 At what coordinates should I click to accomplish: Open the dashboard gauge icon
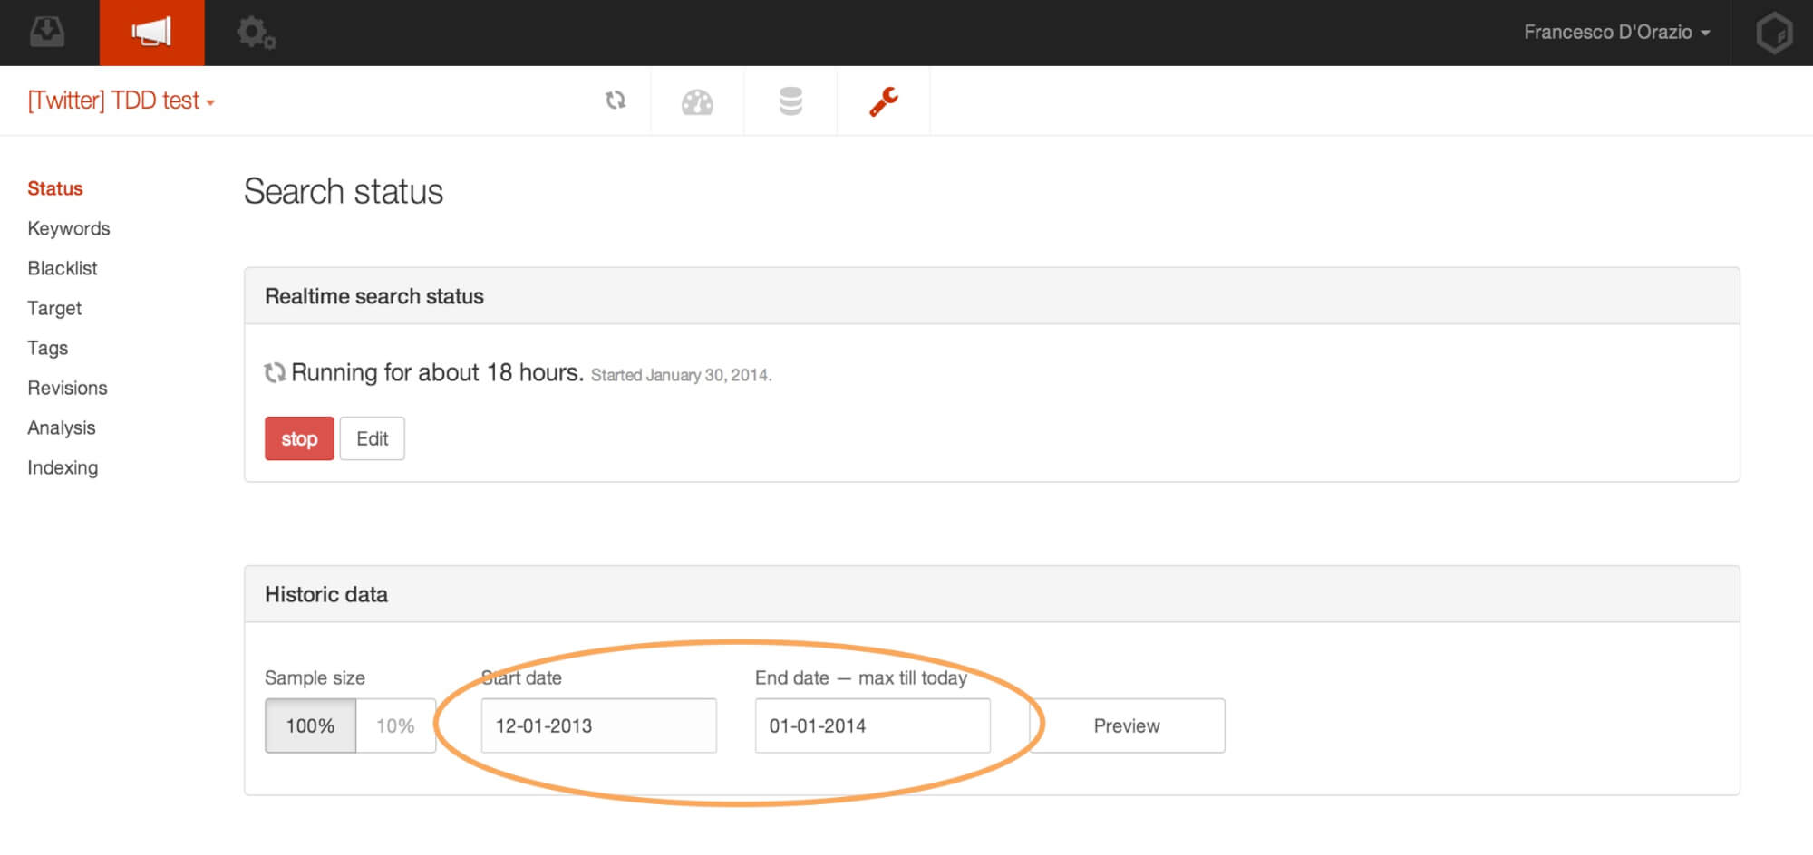(x=697, y=101)
